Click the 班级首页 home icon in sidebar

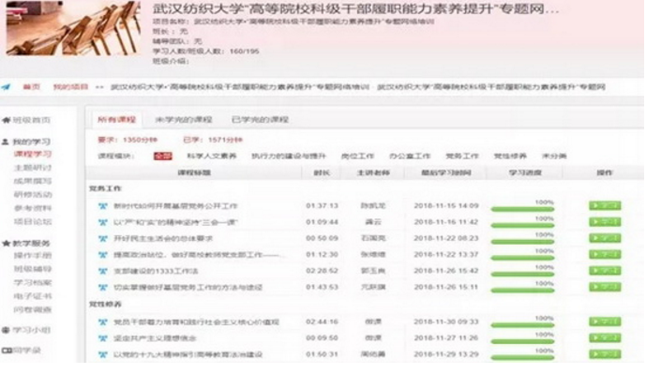click(x=7, y=120)
